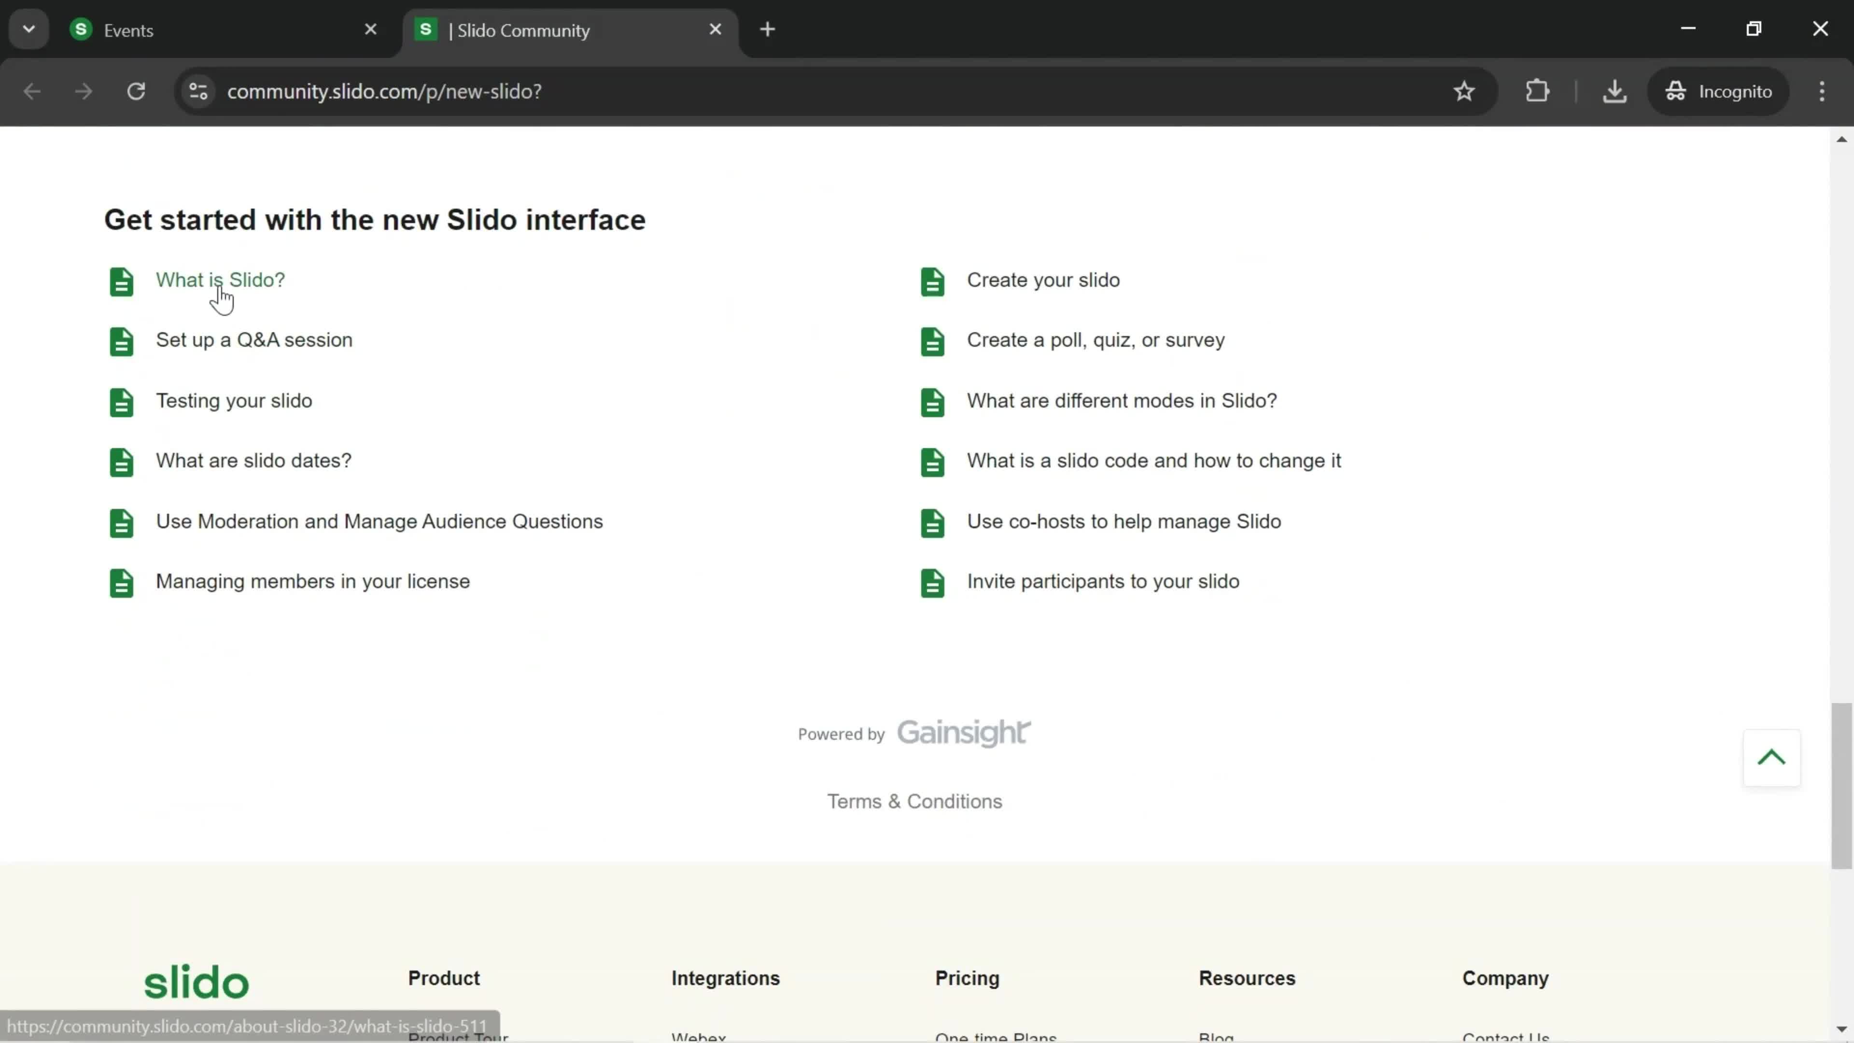Image resolution: width=1854 pixels, height=1043 pixels.
Task: Open Create a poll, quiz, or survey
Action: coord(1096,340)
